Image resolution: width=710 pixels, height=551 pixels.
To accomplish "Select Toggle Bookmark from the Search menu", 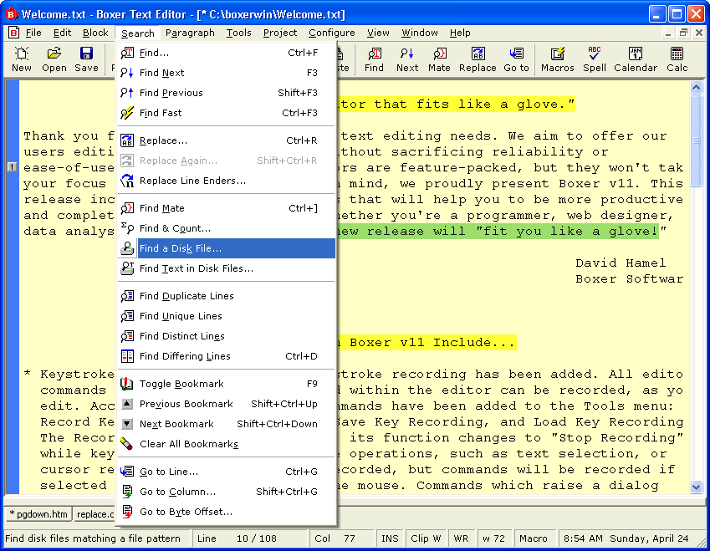I will tap(181, 384).
